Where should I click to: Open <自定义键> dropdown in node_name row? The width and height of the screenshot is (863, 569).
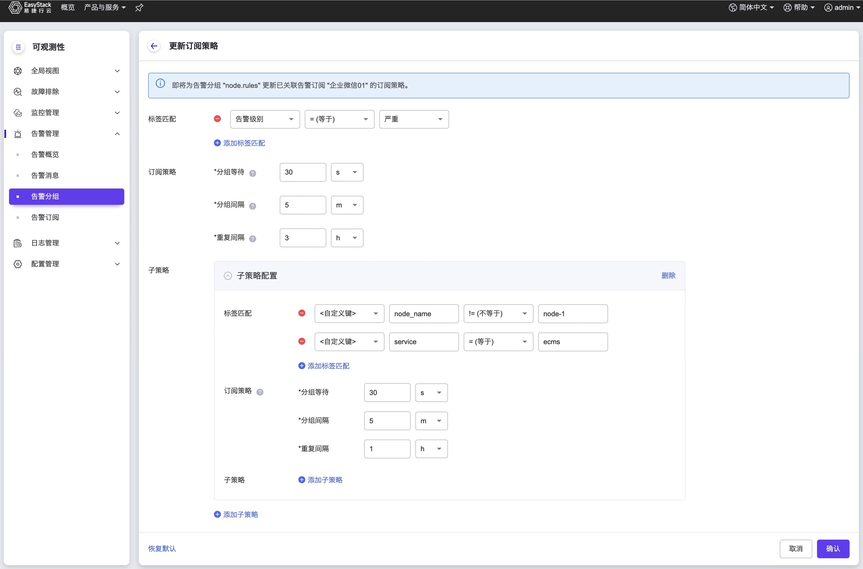349,314
